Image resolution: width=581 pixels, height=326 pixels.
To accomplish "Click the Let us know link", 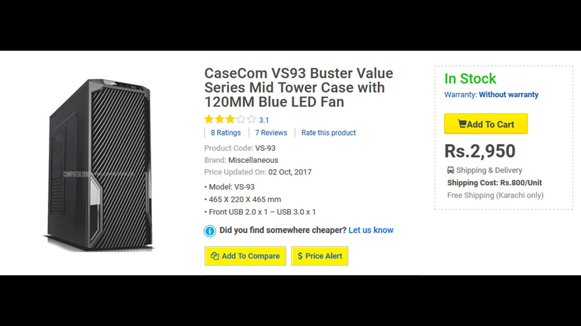I will 371,230.
